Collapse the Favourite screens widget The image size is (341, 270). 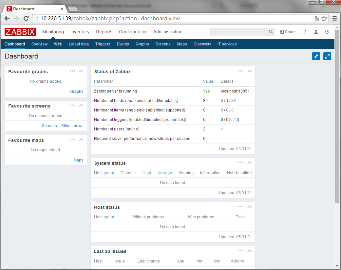(x=81, y=105)
